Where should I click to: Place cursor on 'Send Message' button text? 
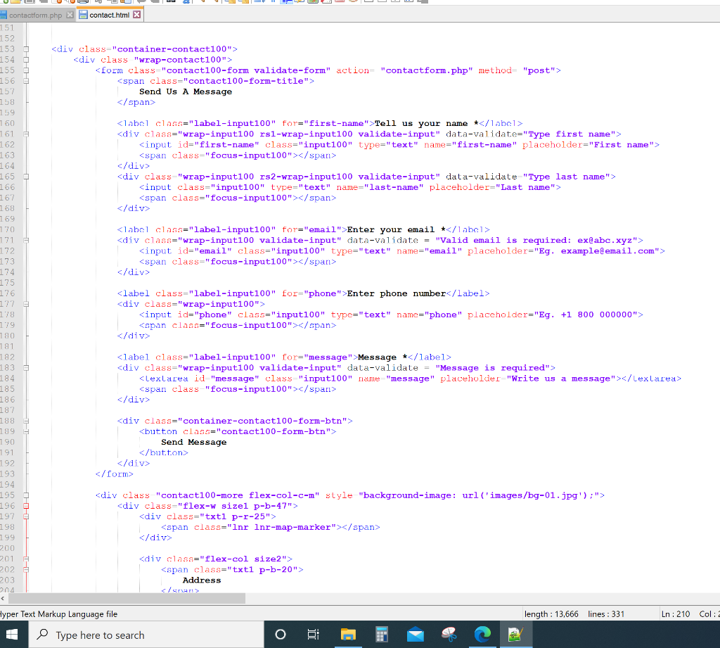tap(194, 442)
